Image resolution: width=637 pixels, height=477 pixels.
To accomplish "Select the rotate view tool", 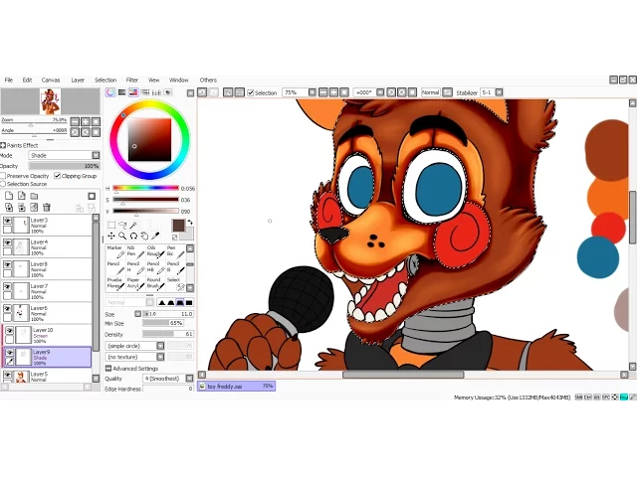I will (x=133, y=236).
